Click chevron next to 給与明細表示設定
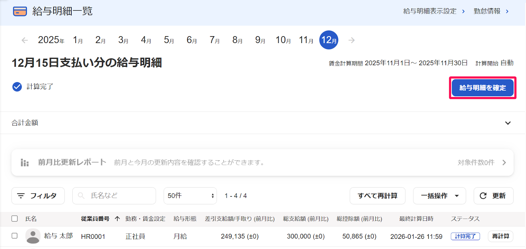526x249 pixels. coord(463,11)
